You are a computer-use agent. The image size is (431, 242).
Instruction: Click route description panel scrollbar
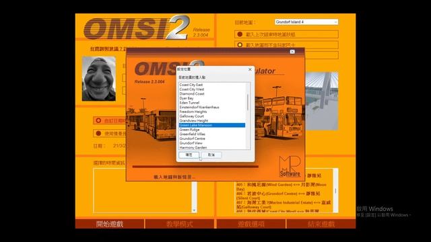(335, 190)
